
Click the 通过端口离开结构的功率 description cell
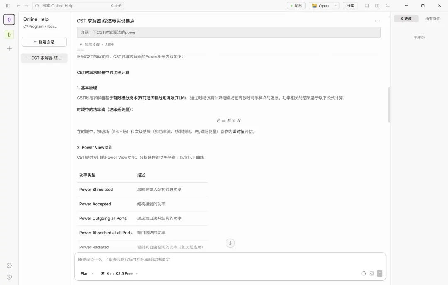click(x=159, y=218)
